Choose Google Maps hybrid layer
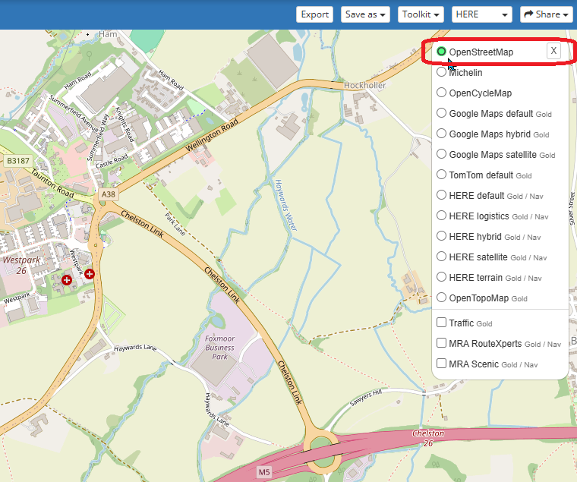The width and height of the screenshot is (577, 482). click(441, 134)
